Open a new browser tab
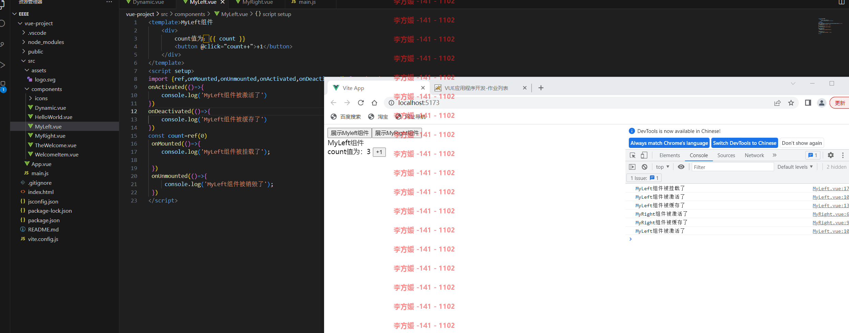 pos(541,88)
